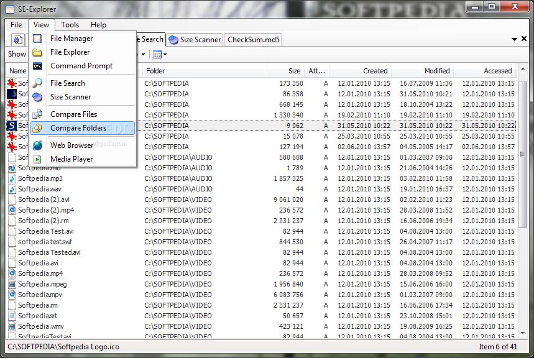Sort by the Created column header
534x358 pixels.
360,71
